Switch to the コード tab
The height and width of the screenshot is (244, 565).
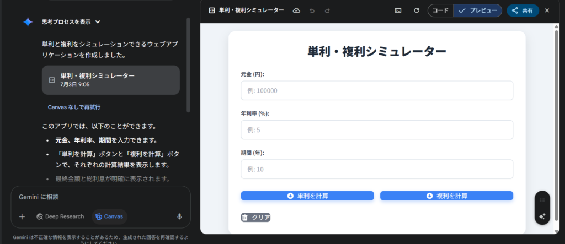point(440,10)
